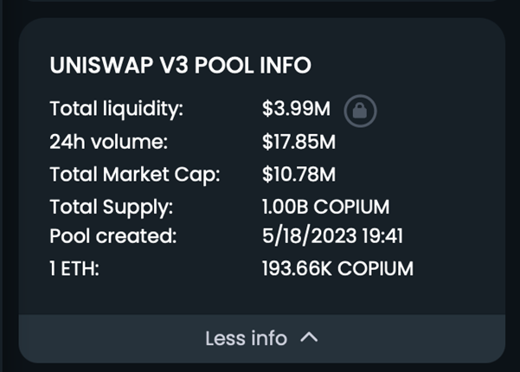Click the 24h volume label

[108, 142]
